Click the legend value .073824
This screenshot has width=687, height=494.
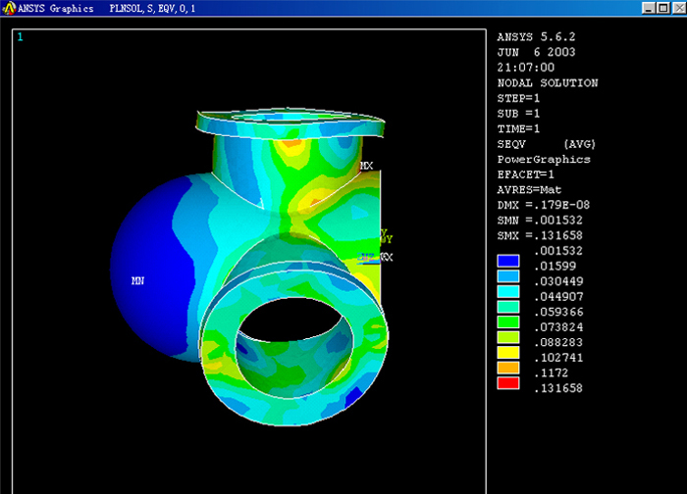point(558,327)
